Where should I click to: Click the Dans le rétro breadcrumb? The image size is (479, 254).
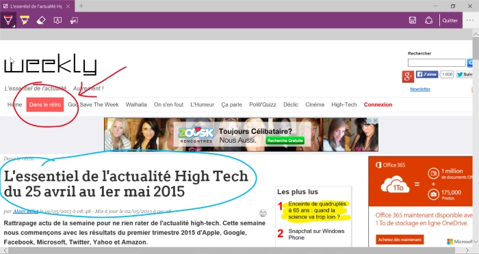(18, 158)
